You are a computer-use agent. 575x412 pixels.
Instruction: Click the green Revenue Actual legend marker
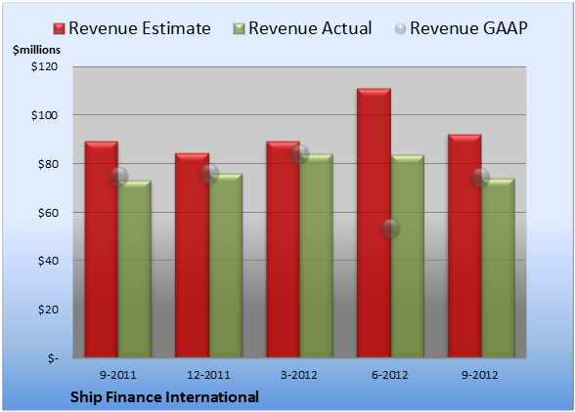point(239,29)
